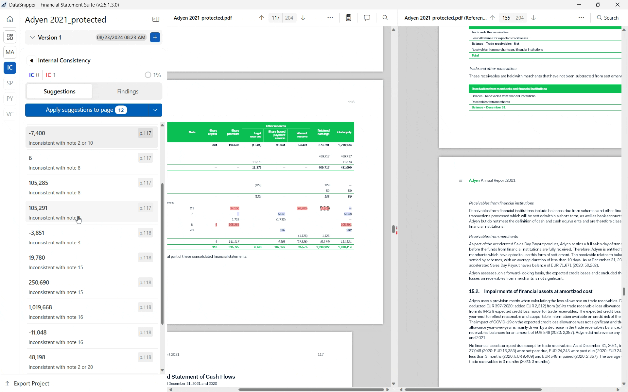Select the IC module icon
The image size is (628, 392).
pos(10,68)
